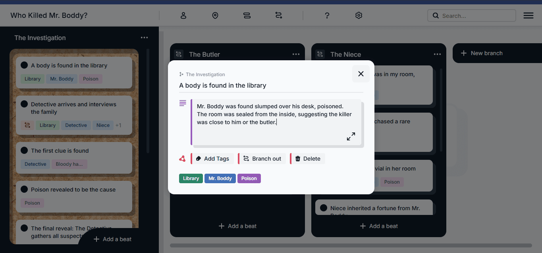Image resolution: width=542 pixels, height=253 pixels.
Task: Toggle the circle on 'The first clue is found'
Action: (x=24, y=151)
